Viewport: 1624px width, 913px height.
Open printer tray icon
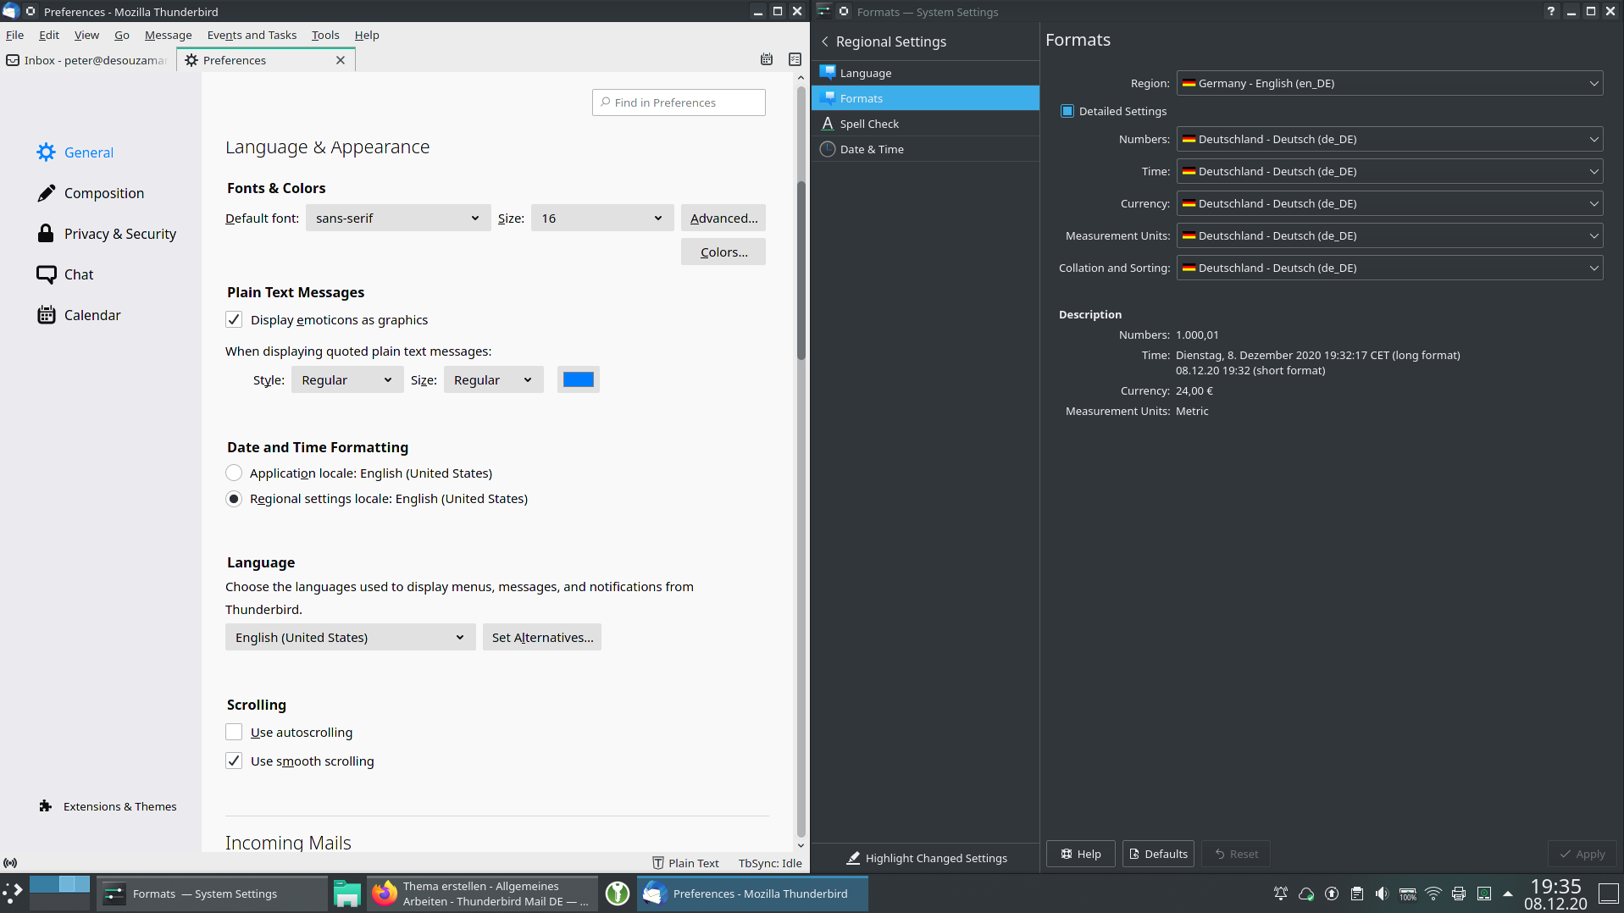(x=1459, y=894)
